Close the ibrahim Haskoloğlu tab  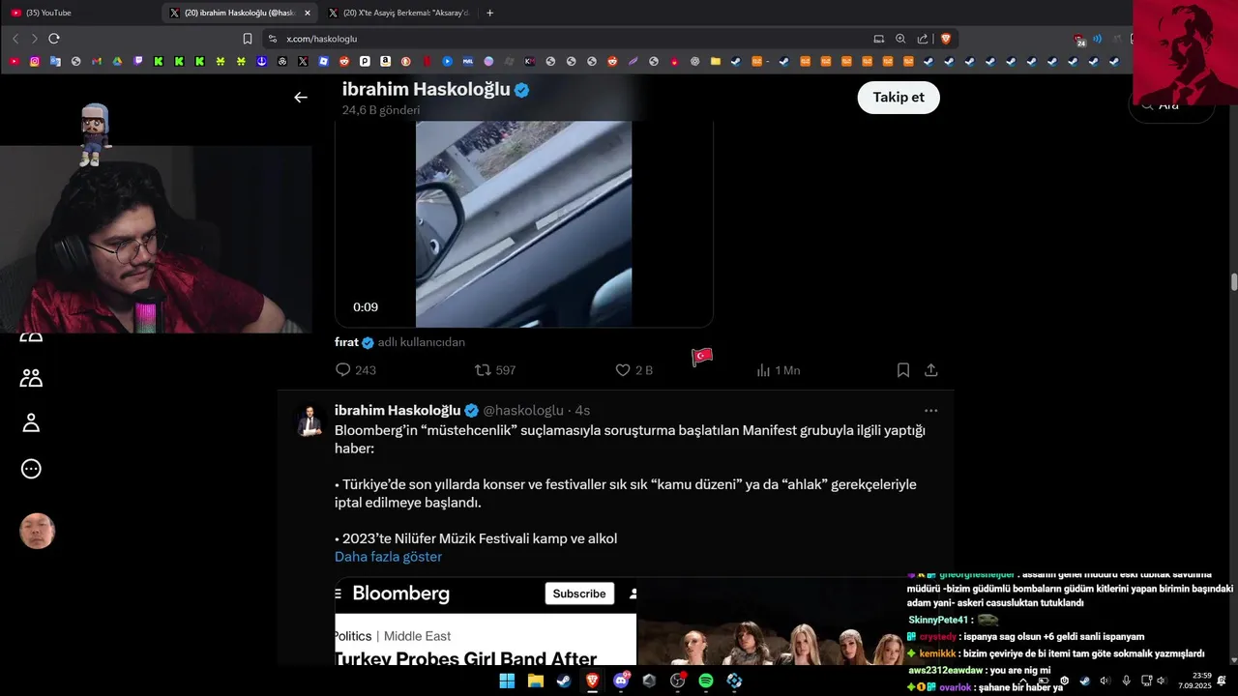(x=308, y=13)
